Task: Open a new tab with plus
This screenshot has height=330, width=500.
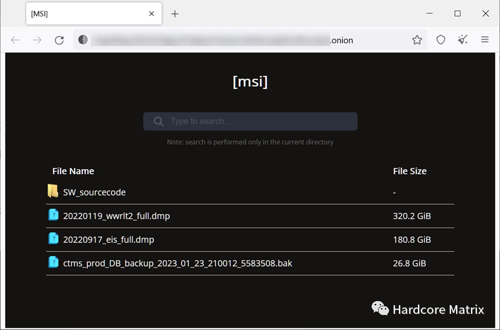Action: [x=175, y=14]
